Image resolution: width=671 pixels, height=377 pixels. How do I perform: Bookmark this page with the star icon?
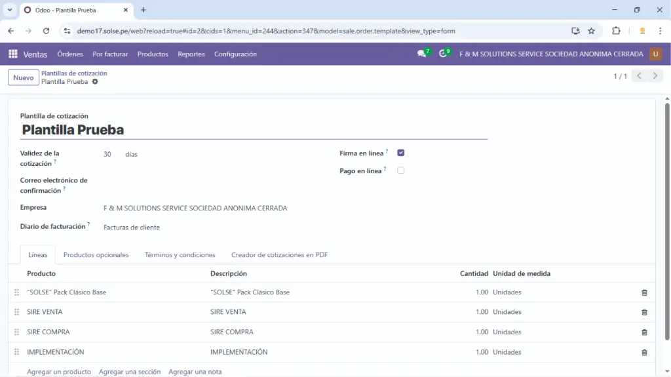click(x=591, y=31)
